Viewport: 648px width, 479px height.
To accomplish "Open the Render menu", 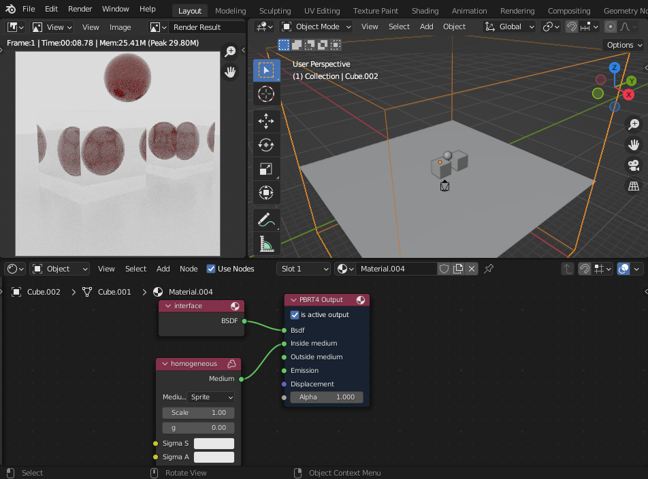I will [80, 9].
